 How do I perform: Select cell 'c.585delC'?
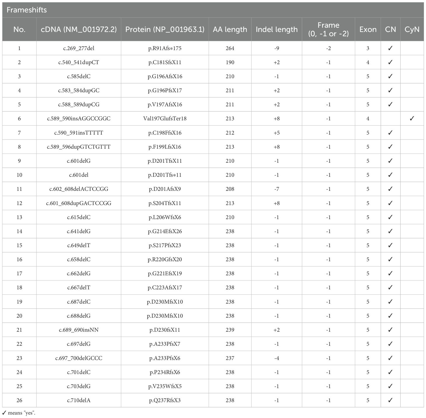tap(79, 76)
